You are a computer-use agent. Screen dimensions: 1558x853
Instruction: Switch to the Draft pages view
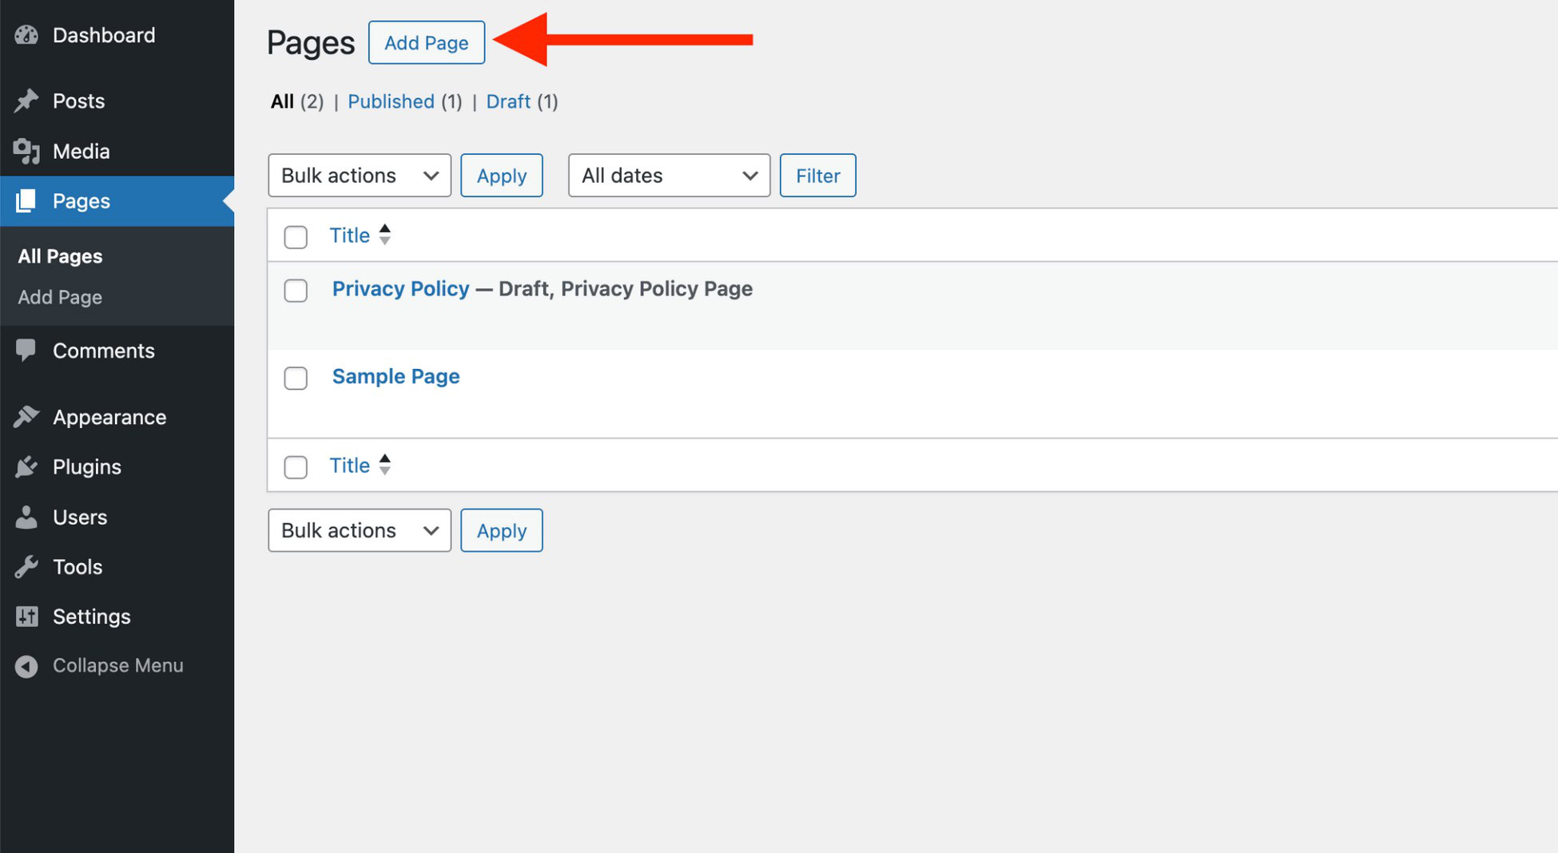pos(508,101)
